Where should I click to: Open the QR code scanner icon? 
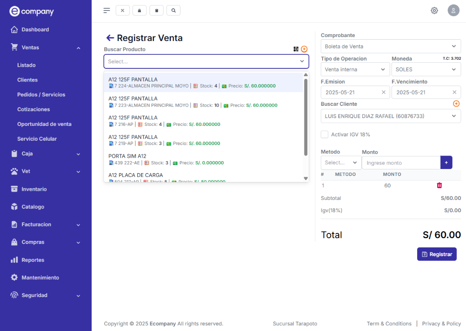pyautogui.click(x=296, y=49)
